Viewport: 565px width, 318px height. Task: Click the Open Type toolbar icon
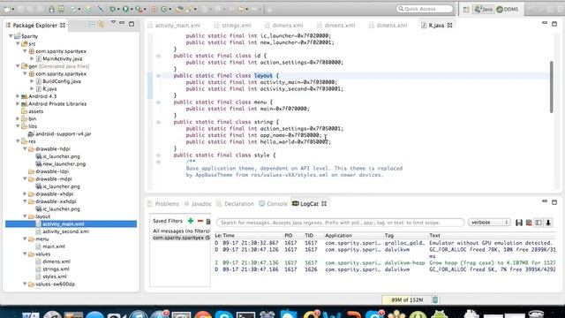[179, 9]
